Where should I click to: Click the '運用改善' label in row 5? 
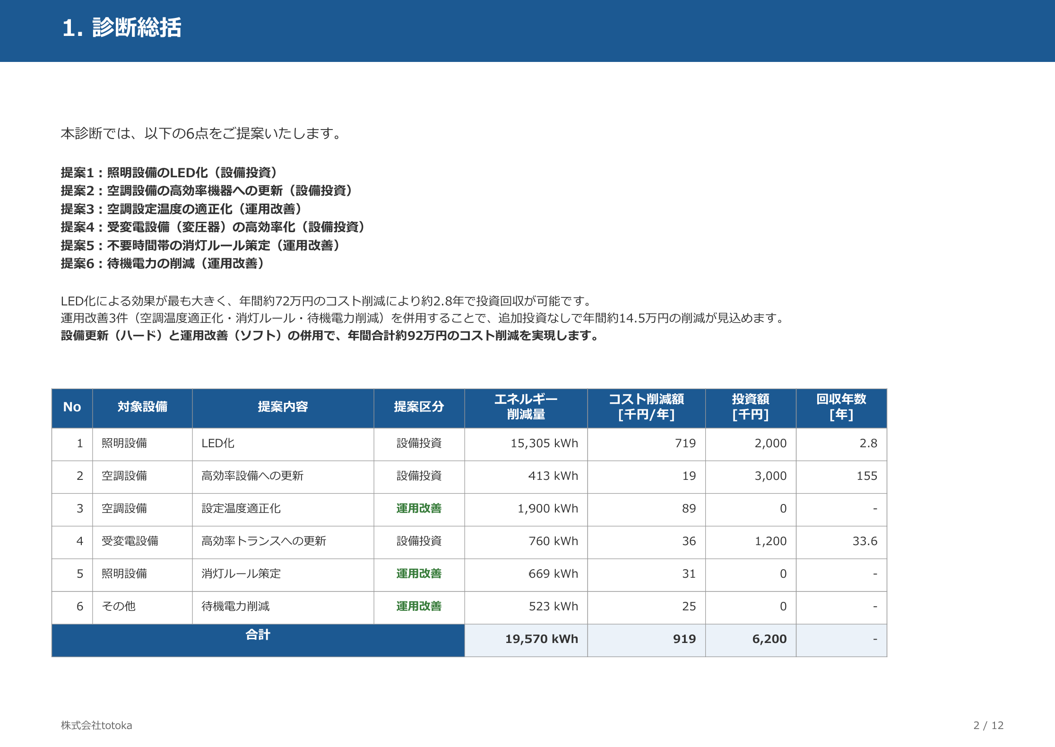pyautogui.click(x=419, y=574)
